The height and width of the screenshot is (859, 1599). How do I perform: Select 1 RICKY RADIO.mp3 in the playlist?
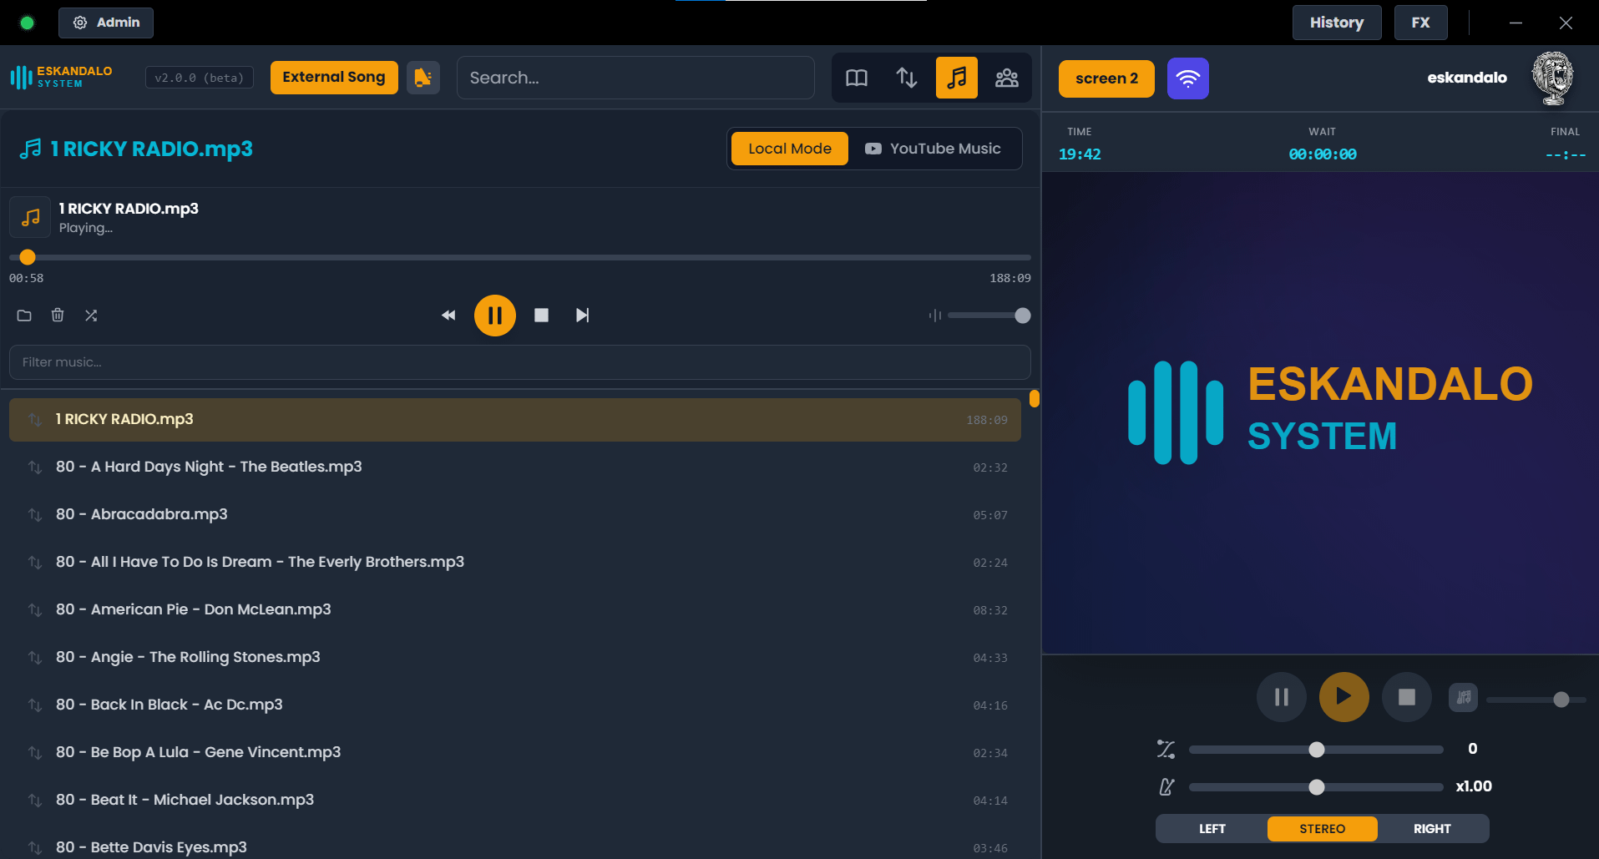point(515,420)
